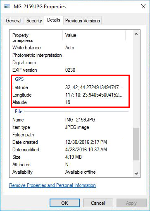Close the IMG_2159.JPG Properties dialog
Image resolution: width=150 pixels, height=211 pixels.
pos(143,6)
